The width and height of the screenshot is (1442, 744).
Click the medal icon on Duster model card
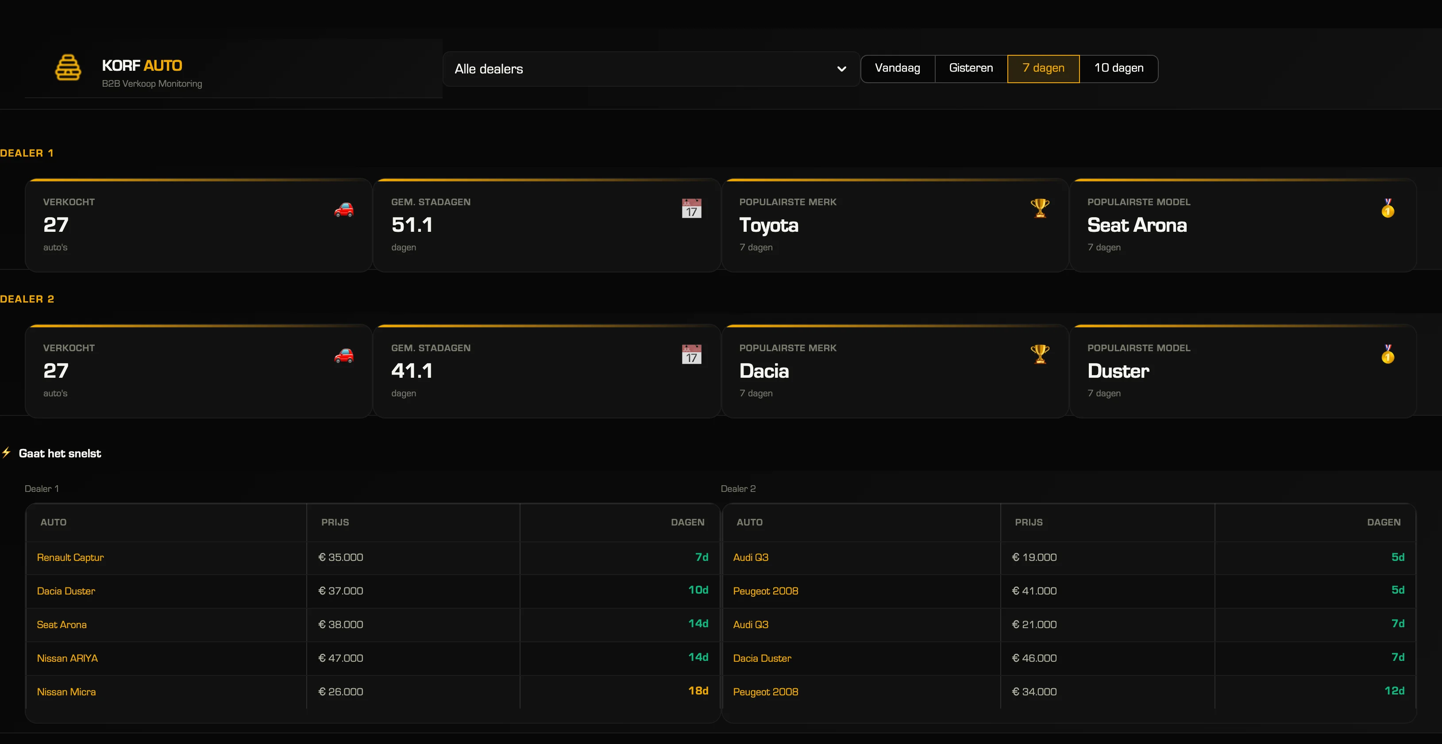point(1388,355)
